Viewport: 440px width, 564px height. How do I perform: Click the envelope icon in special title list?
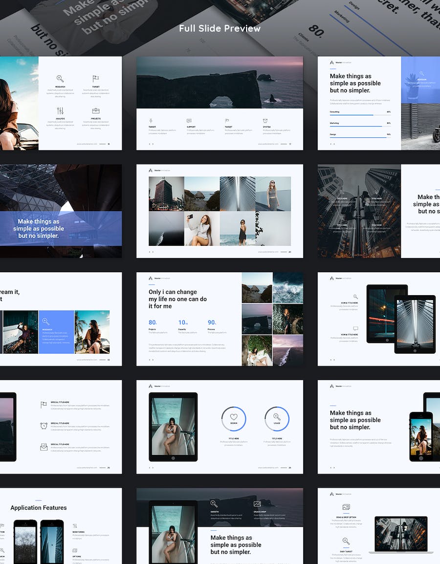(x=44, y=446)
